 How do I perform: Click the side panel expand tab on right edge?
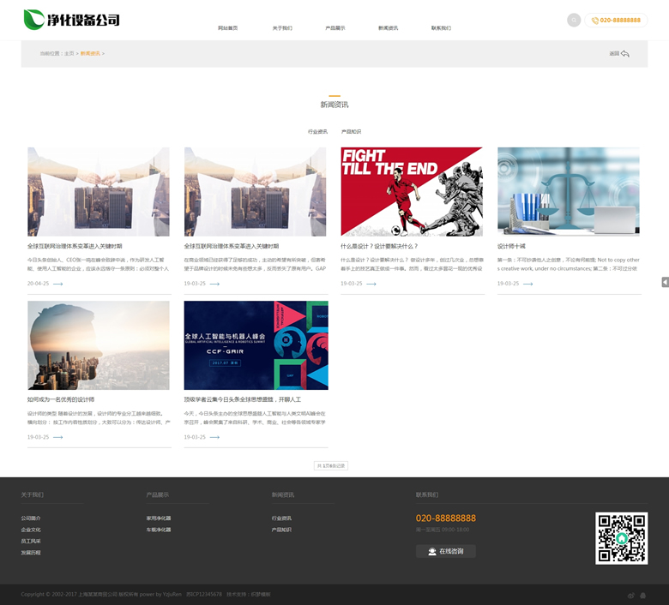coord(665,282)
